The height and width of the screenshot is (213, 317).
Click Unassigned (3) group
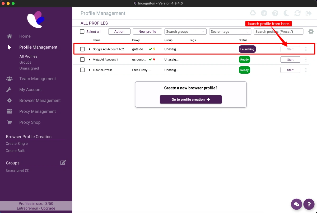click(x=18, y=171)
